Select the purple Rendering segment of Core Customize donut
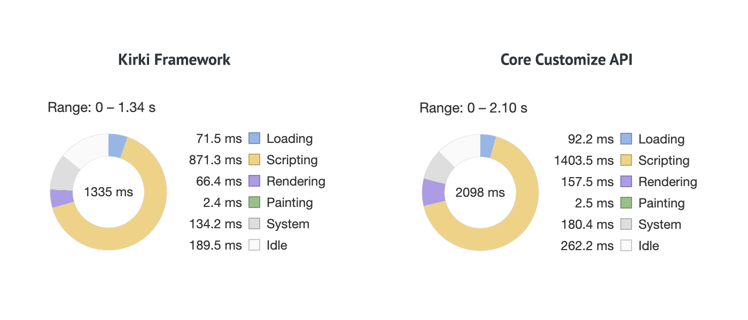Image resolution: width=748 pixels, height=320 pixels. point(433,192)
